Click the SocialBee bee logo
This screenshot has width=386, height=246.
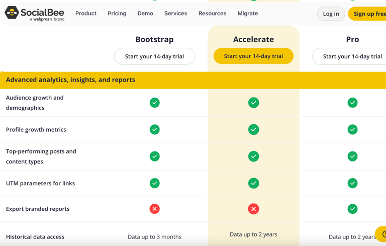12,13
